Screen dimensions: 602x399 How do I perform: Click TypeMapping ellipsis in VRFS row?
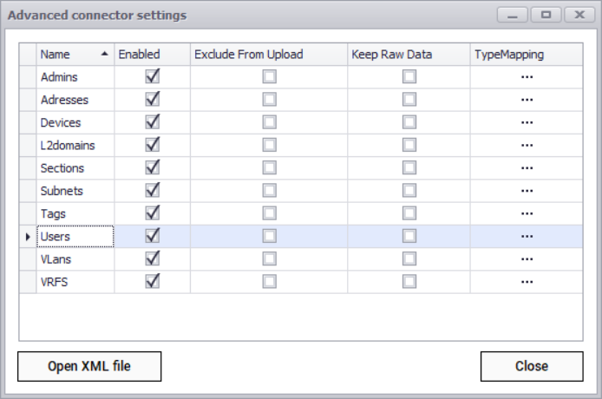pyautogui.click(x=526, y=281)
